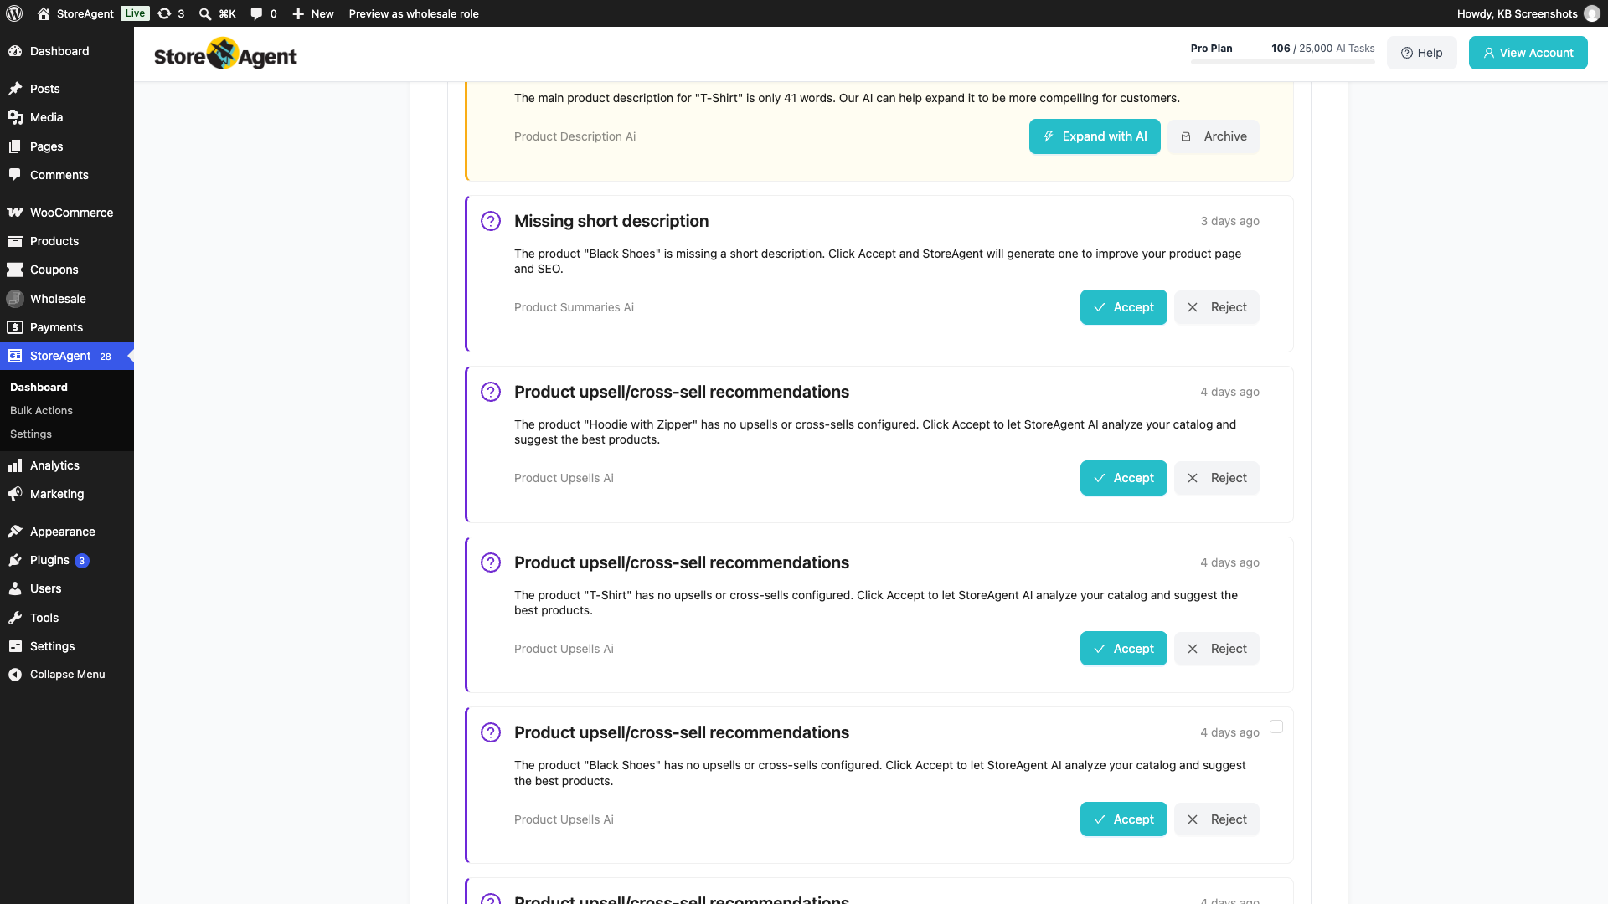Tick the checkbox on Black Shoes upsell card
The image size is (1608, 904).
(x=1276, y=727)
